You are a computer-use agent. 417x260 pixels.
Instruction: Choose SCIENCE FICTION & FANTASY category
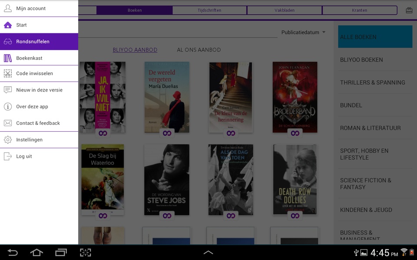coord(375,184)
